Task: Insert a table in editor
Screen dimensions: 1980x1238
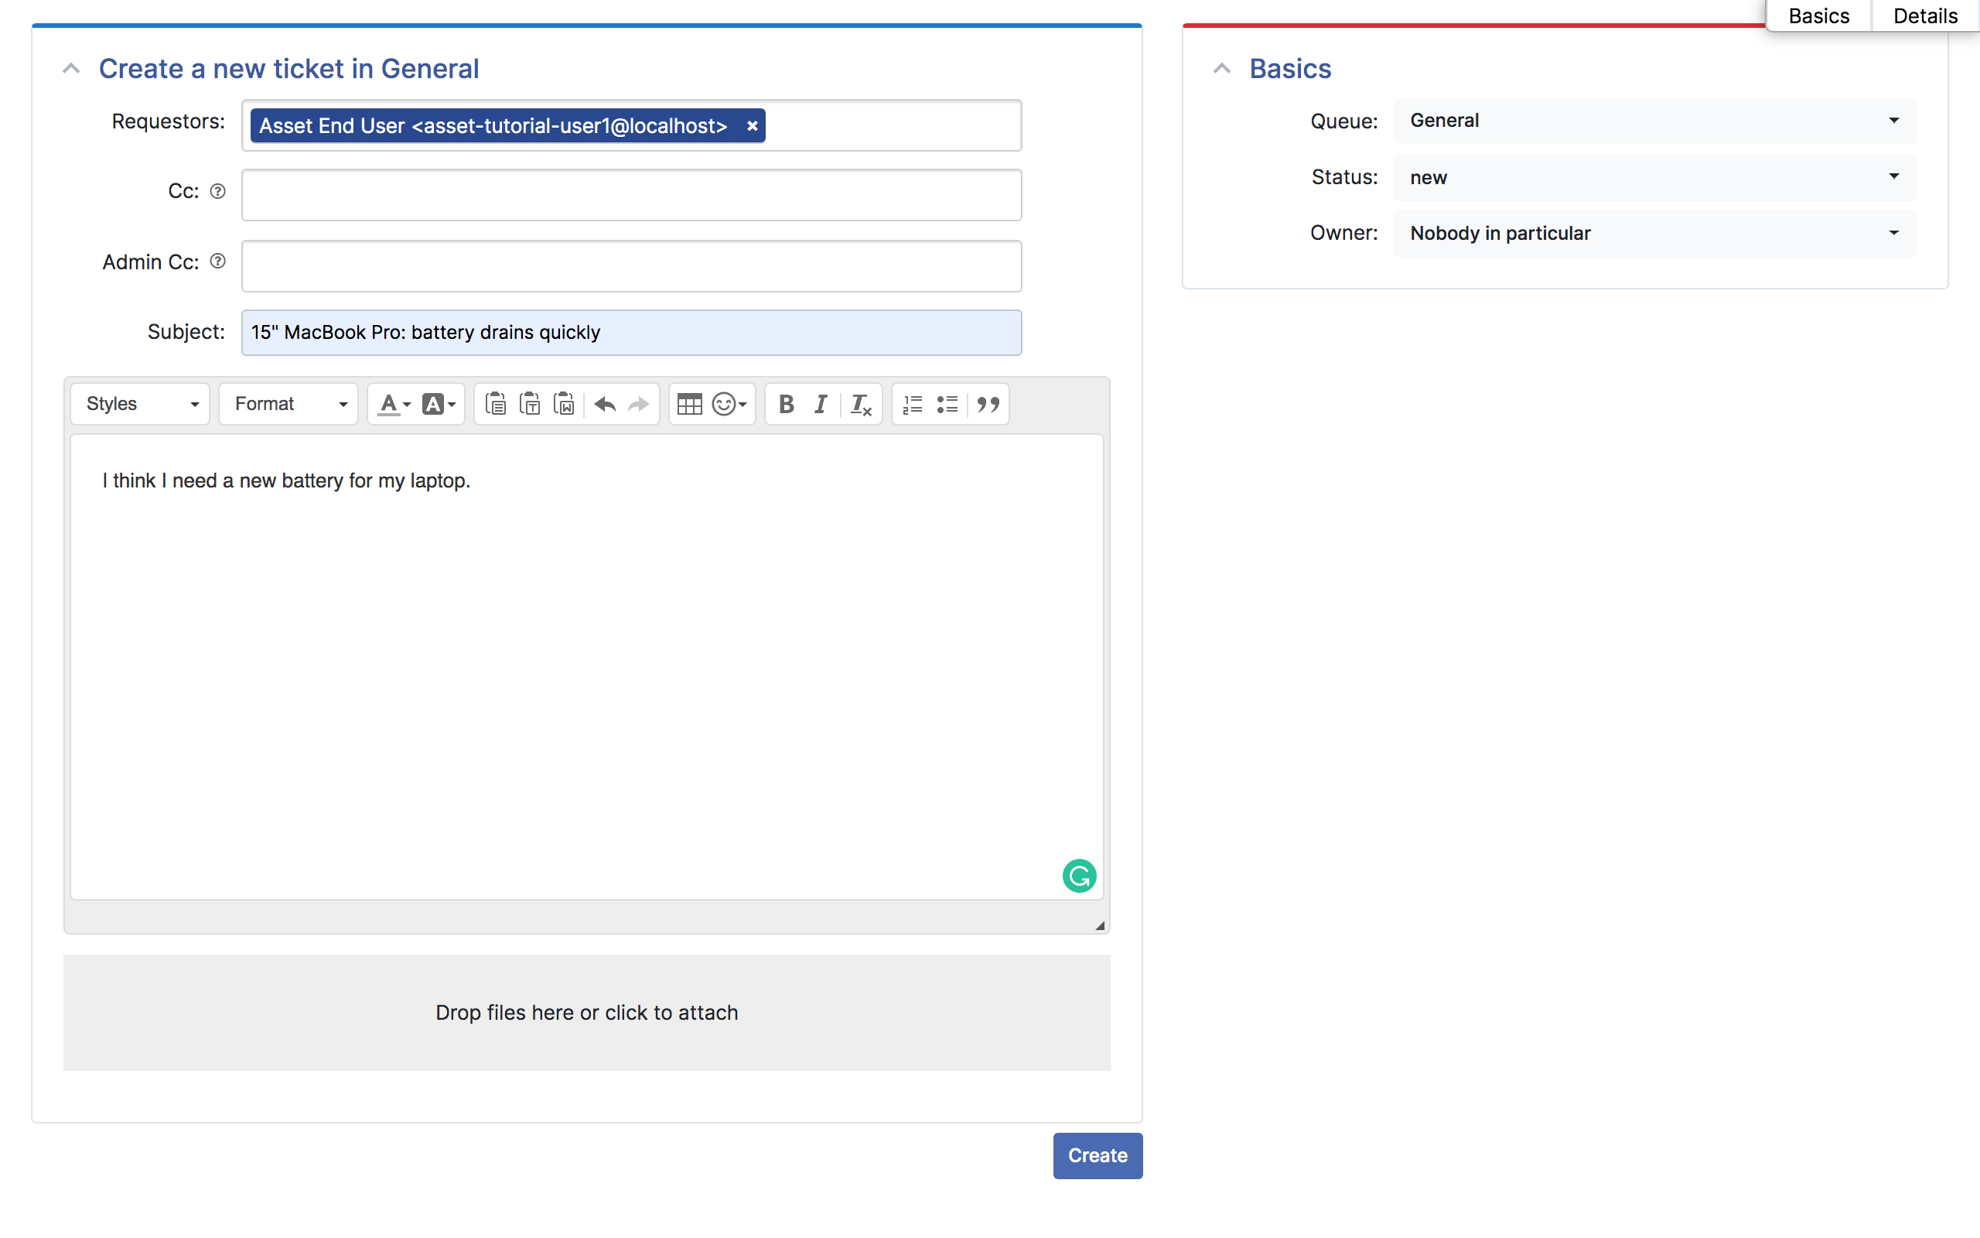Action: [689, 404]
